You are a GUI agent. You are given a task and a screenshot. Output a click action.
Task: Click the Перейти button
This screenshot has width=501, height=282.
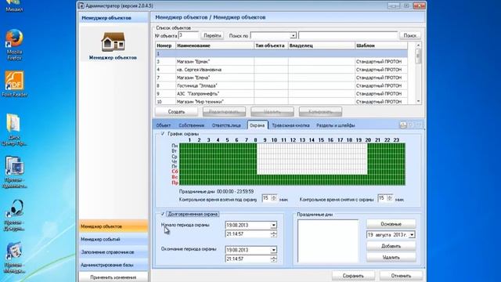pos(212,35)
